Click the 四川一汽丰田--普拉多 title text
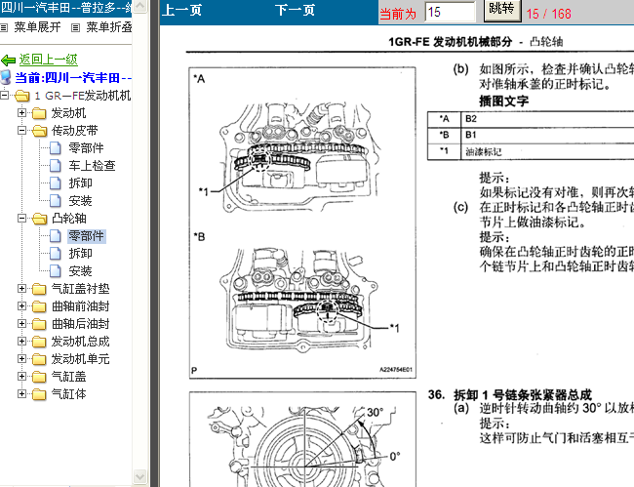The height and width of the screenshot is (487, 634). [65, 8]
